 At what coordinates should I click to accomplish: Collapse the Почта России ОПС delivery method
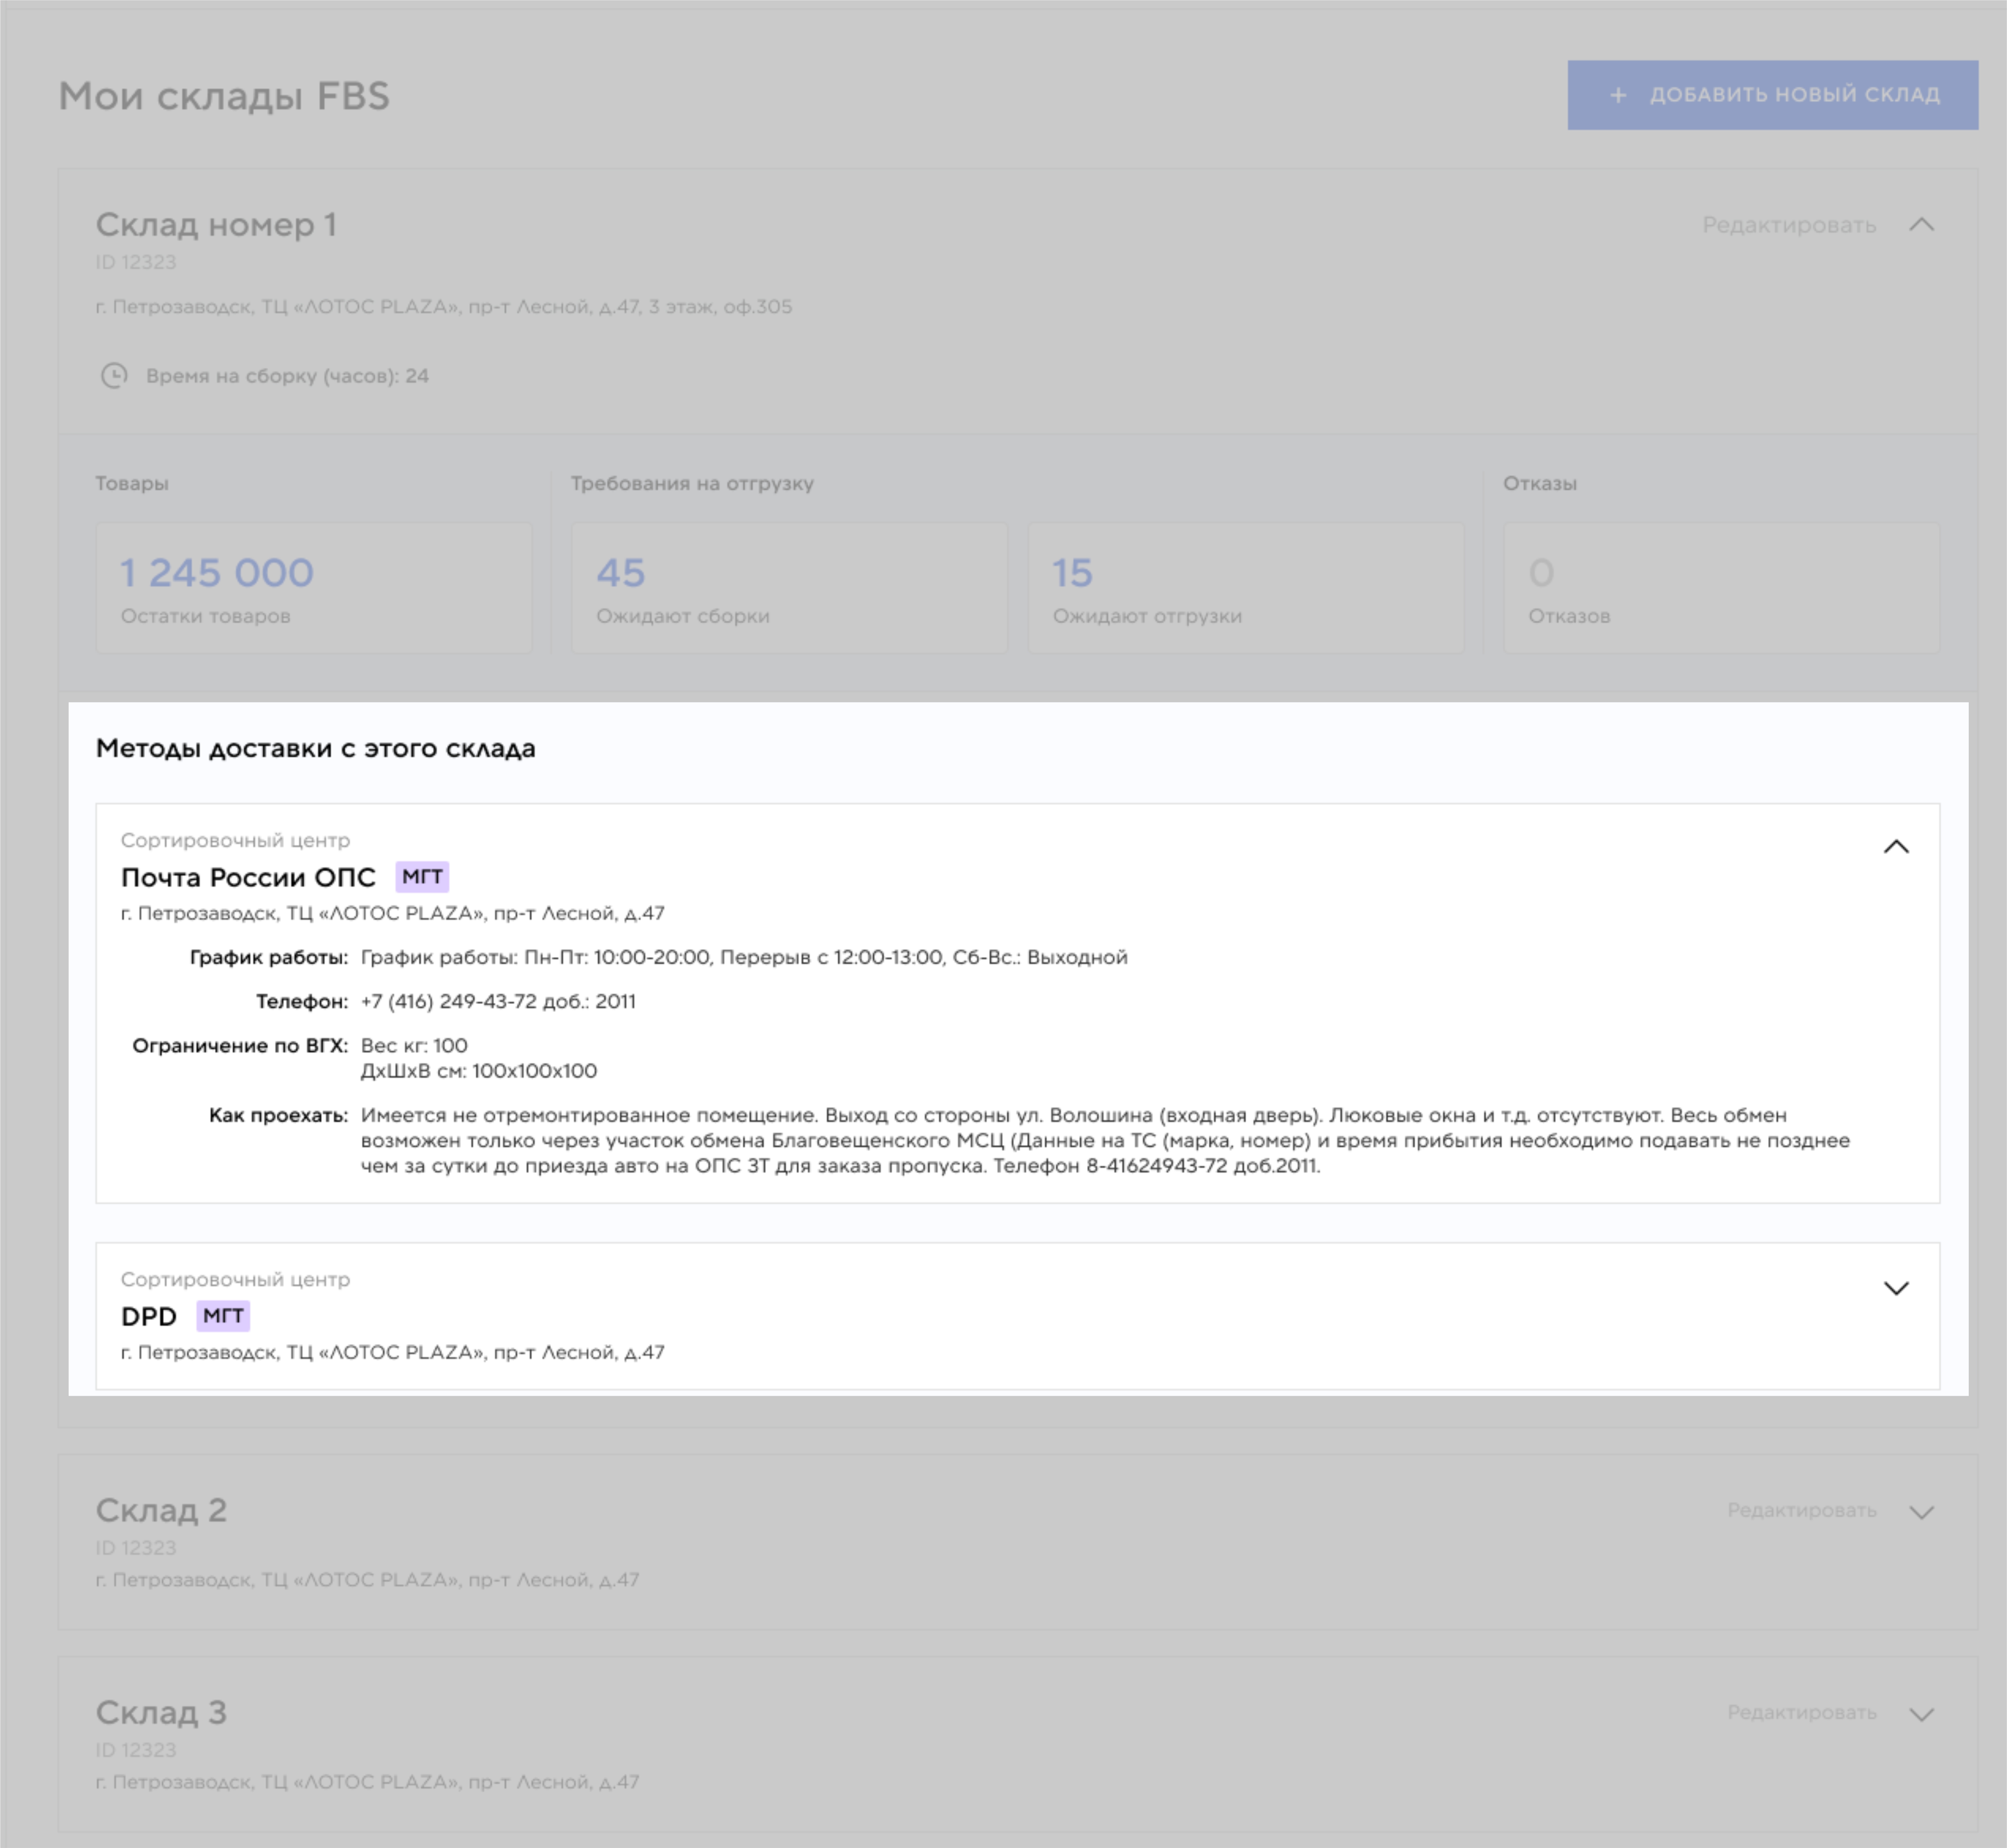1896,847
